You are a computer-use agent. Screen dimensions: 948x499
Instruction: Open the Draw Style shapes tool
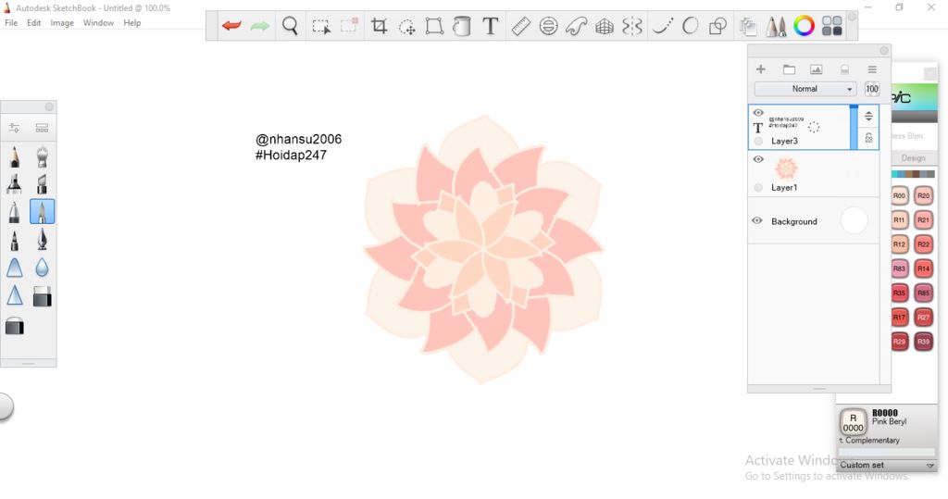coord(717,26)
